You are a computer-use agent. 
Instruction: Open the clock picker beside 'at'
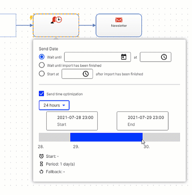point(164,57)
